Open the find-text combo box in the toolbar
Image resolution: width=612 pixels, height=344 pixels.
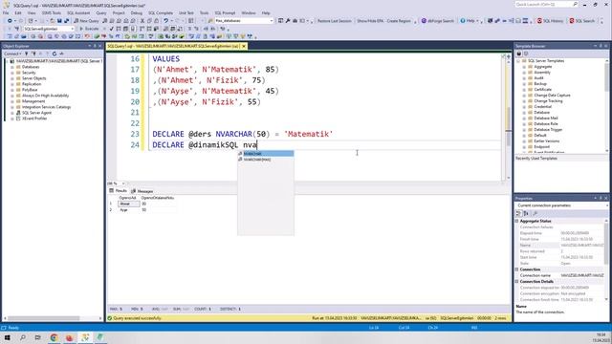(244, 21)
